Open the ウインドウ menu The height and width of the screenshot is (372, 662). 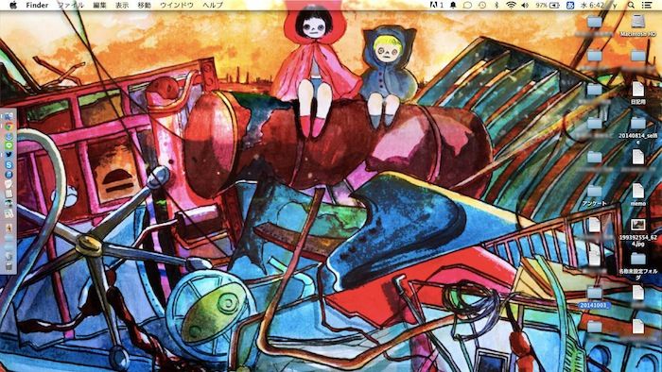pos(177,5)
